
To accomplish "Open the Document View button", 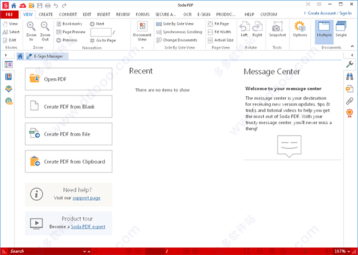I will 142,32.
